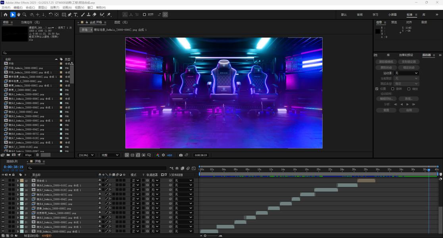This screenshot has width=443, height=238.
Task: Enable the 对齐 snapping checkbox
Action: [144, 14]
